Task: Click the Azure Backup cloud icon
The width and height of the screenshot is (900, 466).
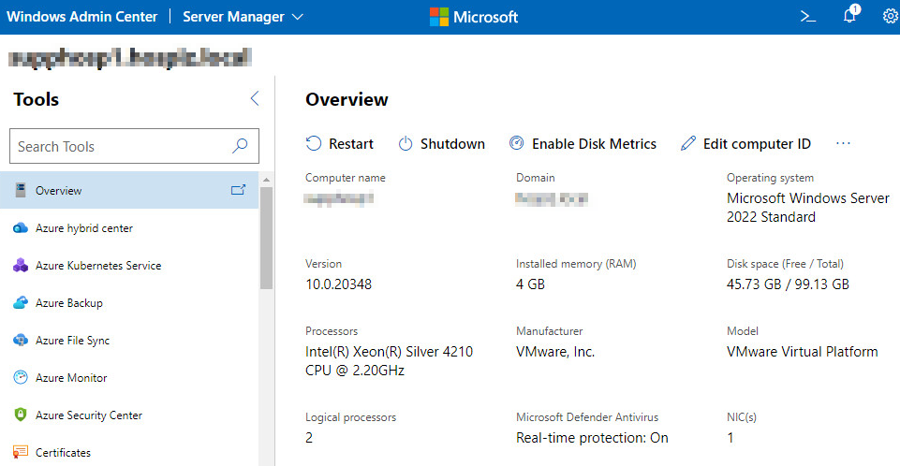Action: (x=20, y=302)
